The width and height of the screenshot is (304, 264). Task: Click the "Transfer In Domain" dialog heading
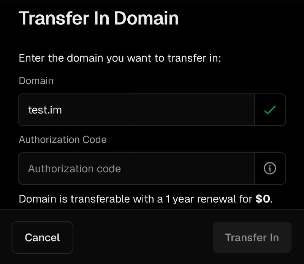98,18
